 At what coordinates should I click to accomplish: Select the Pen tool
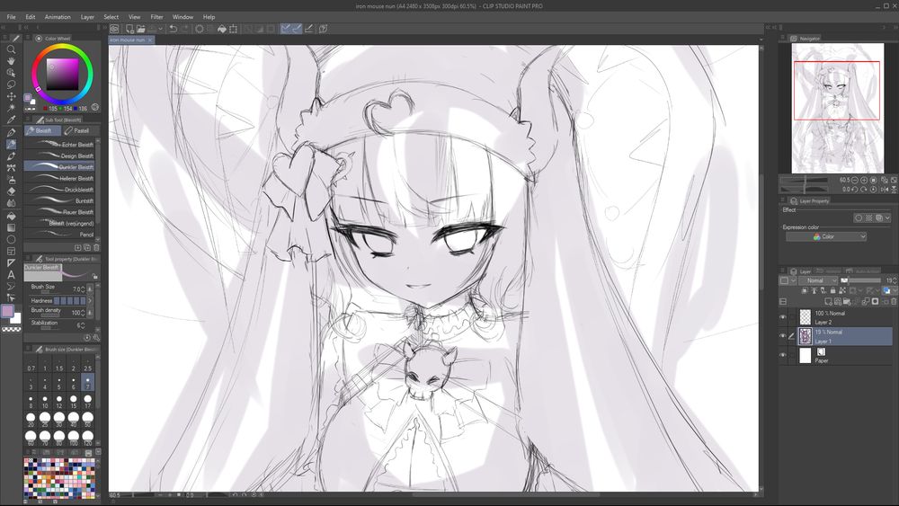click(x=11, y=133)
